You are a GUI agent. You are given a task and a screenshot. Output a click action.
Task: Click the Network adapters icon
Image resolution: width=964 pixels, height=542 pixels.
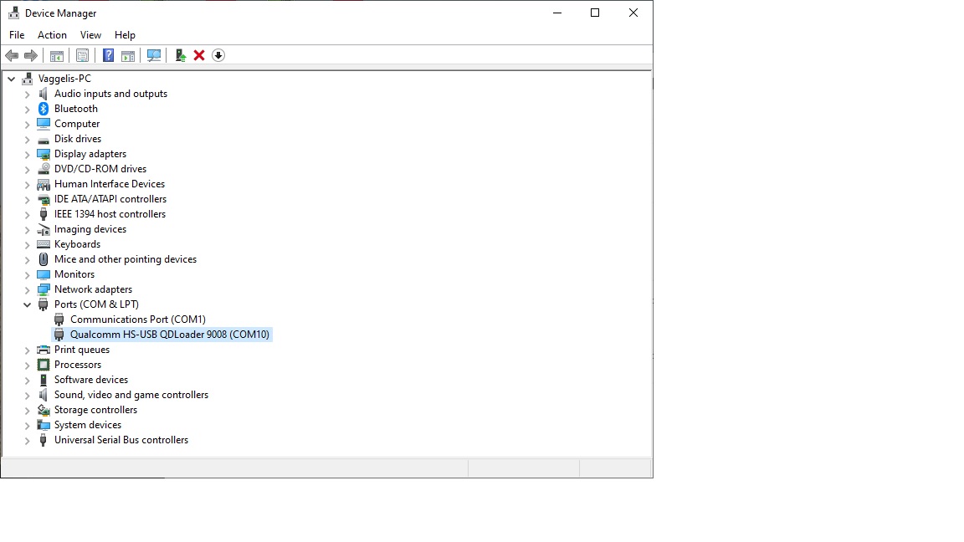point(43,289)
